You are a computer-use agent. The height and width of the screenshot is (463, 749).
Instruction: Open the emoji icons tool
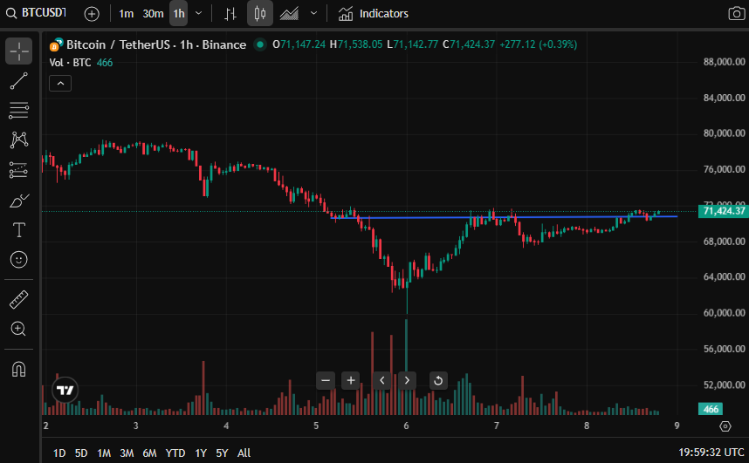18,260
